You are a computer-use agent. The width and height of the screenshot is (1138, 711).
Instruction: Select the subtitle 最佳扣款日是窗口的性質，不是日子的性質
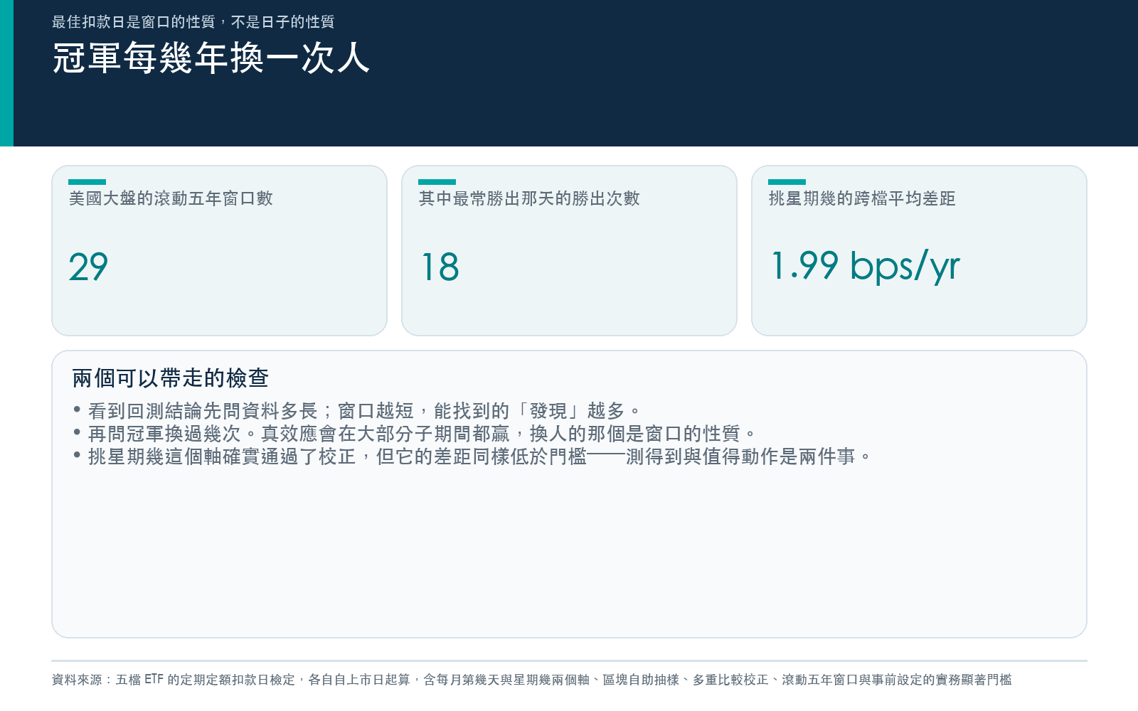(x=193, y=22)
